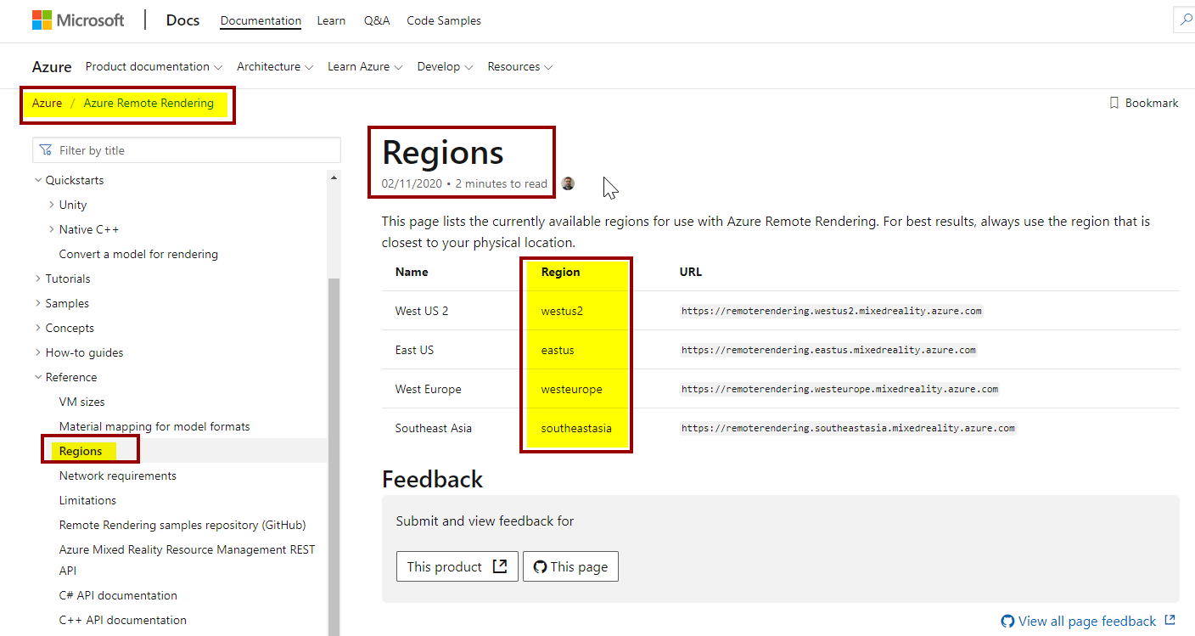Open the Q&A tab

(x=377, y=20)
